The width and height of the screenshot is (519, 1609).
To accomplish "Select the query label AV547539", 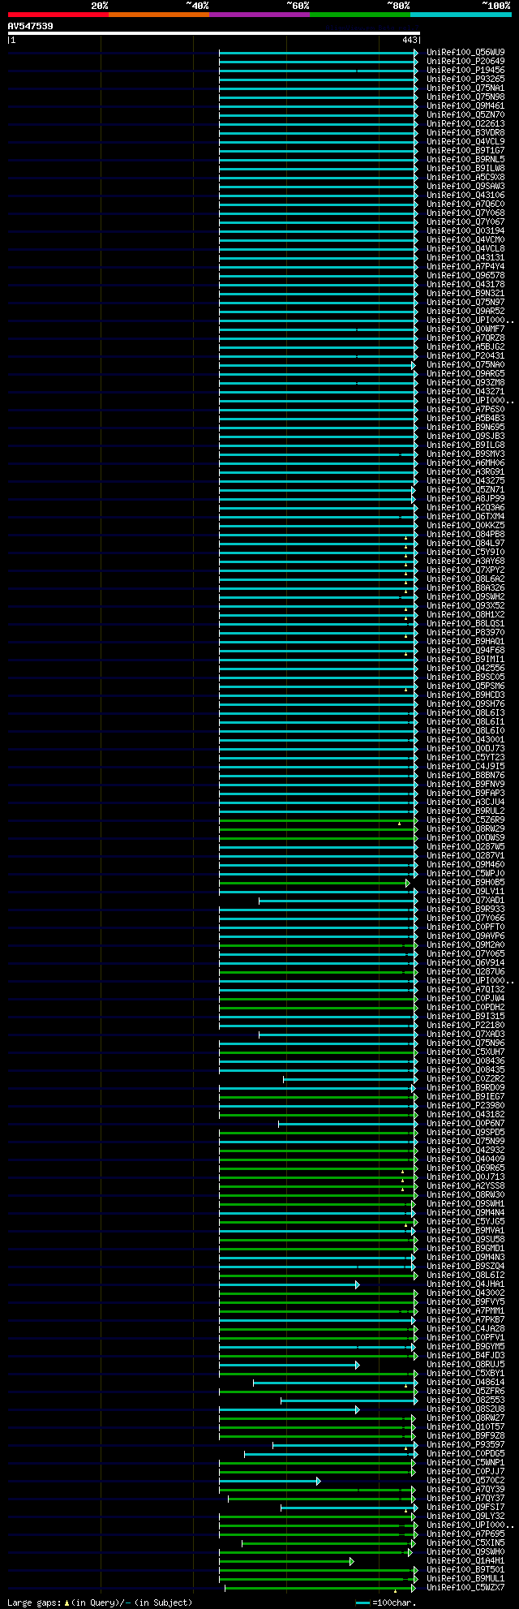I will pyautogui.click(x=31, y=26).
